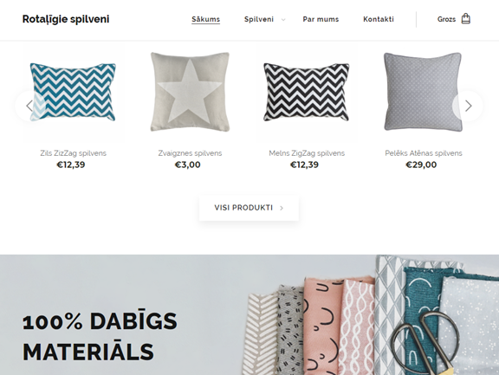
Task: Open the star pillow image
Action: tap(190, 92)
